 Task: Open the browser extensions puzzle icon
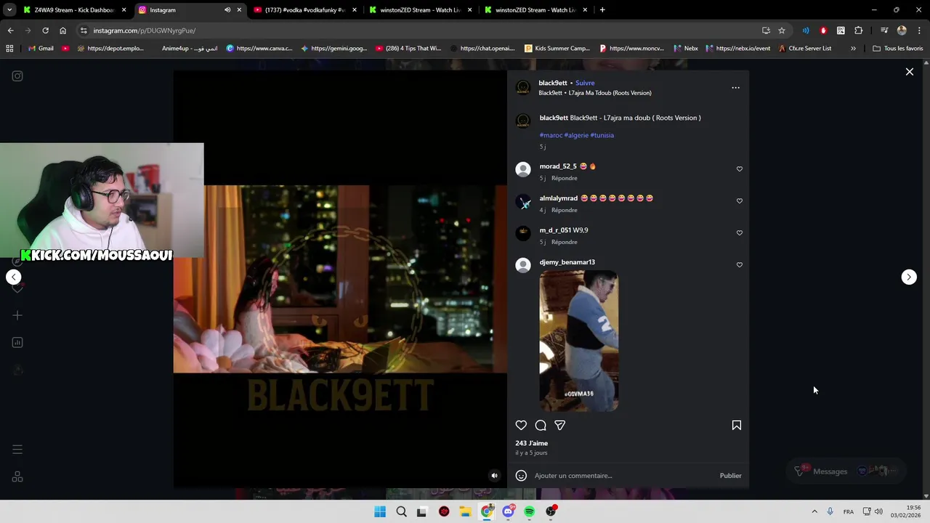(x=858, y=31)
